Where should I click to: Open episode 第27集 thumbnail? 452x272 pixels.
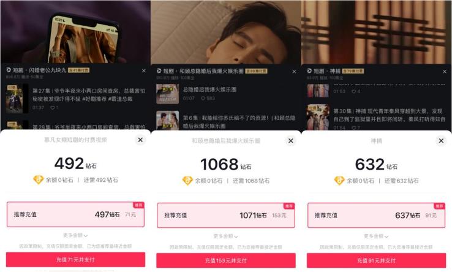17,99
